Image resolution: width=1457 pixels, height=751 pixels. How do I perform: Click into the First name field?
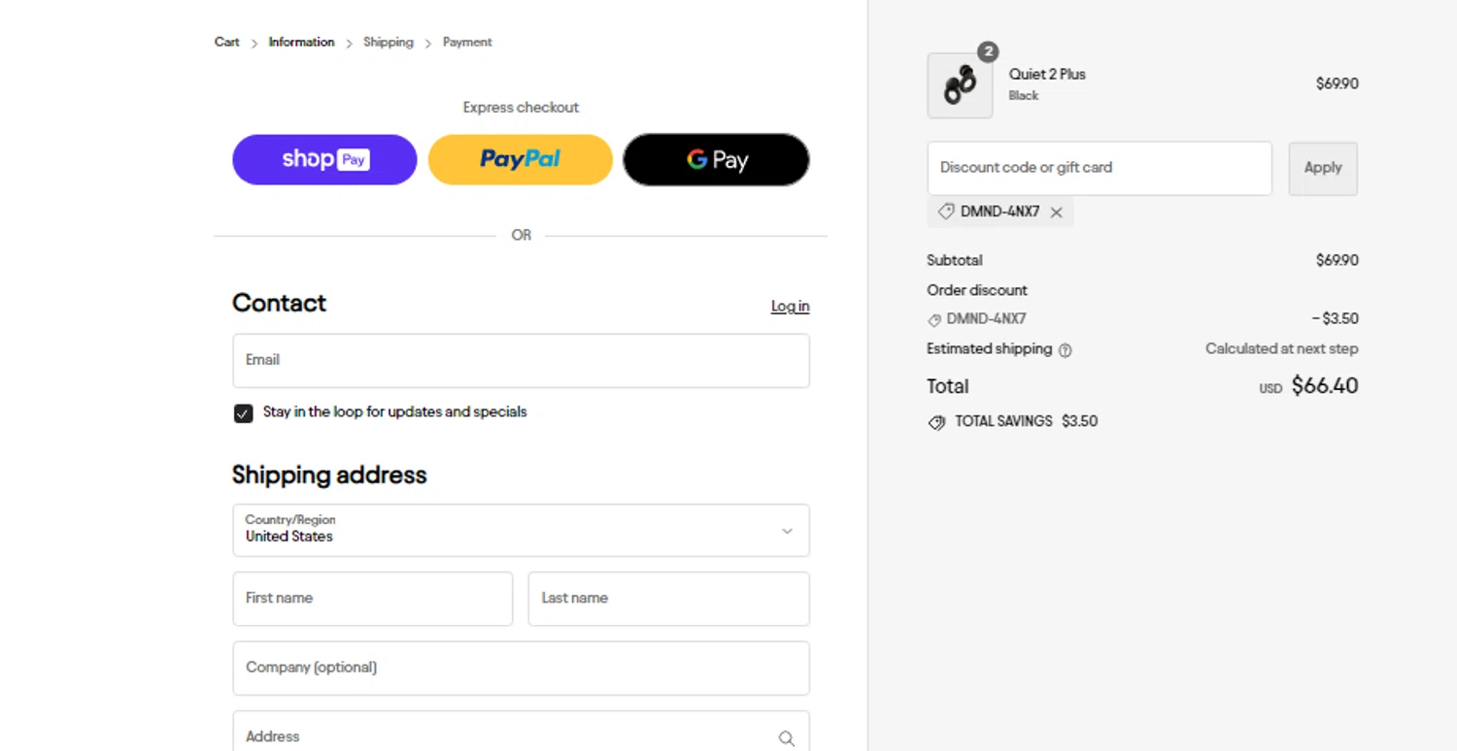[372, 599]
